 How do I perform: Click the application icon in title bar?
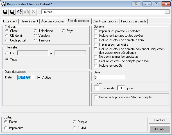pos(4,4)
